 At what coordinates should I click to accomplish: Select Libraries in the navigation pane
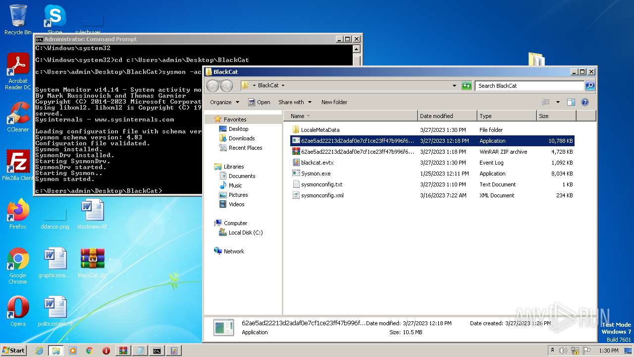point(233,167)
